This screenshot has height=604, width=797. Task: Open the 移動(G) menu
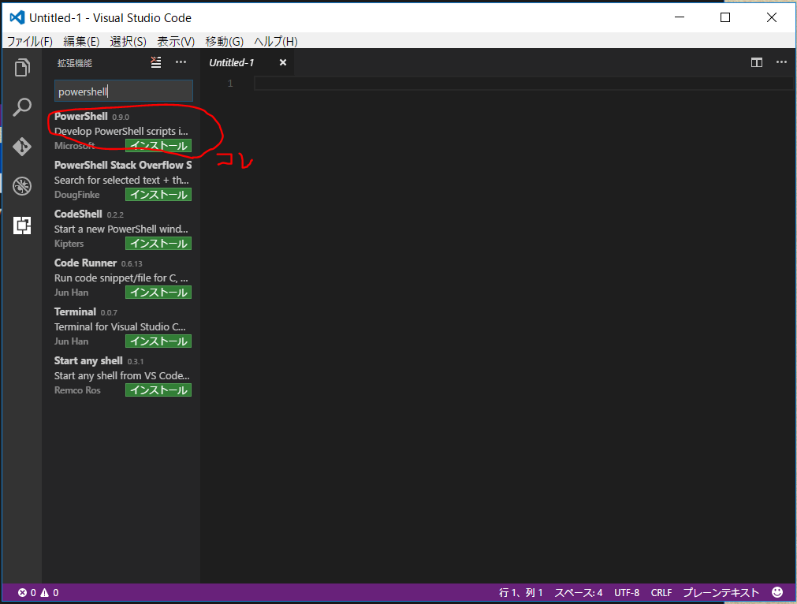click(224, 42)
